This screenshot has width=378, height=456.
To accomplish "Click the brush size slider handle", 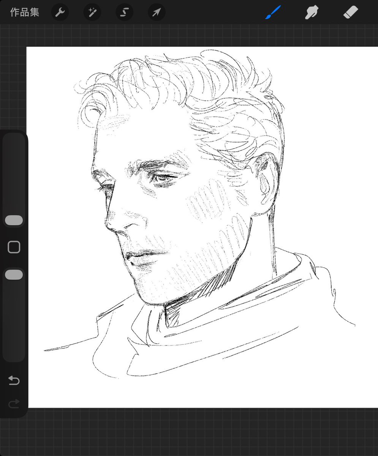I will [14, 220].
